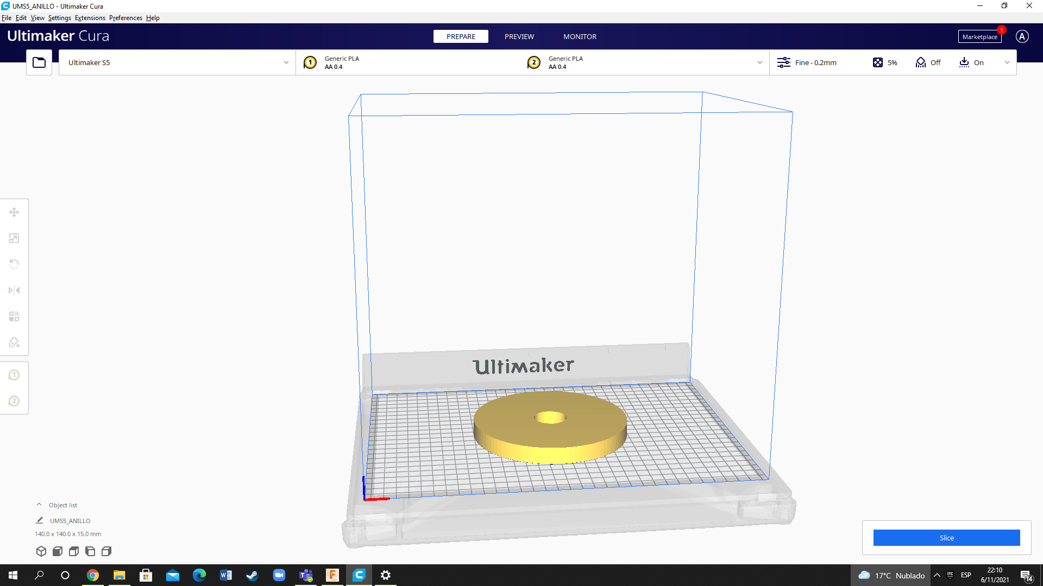Select the Support Blocker tool

(x=14, y=342)
